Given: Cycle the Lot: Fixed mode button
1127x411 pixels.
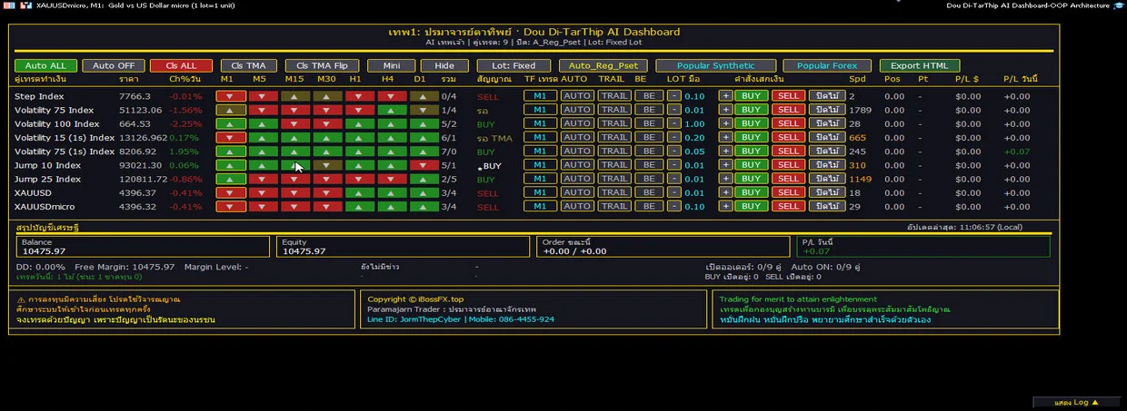Looking at the screenshot, I should point(514,65).
